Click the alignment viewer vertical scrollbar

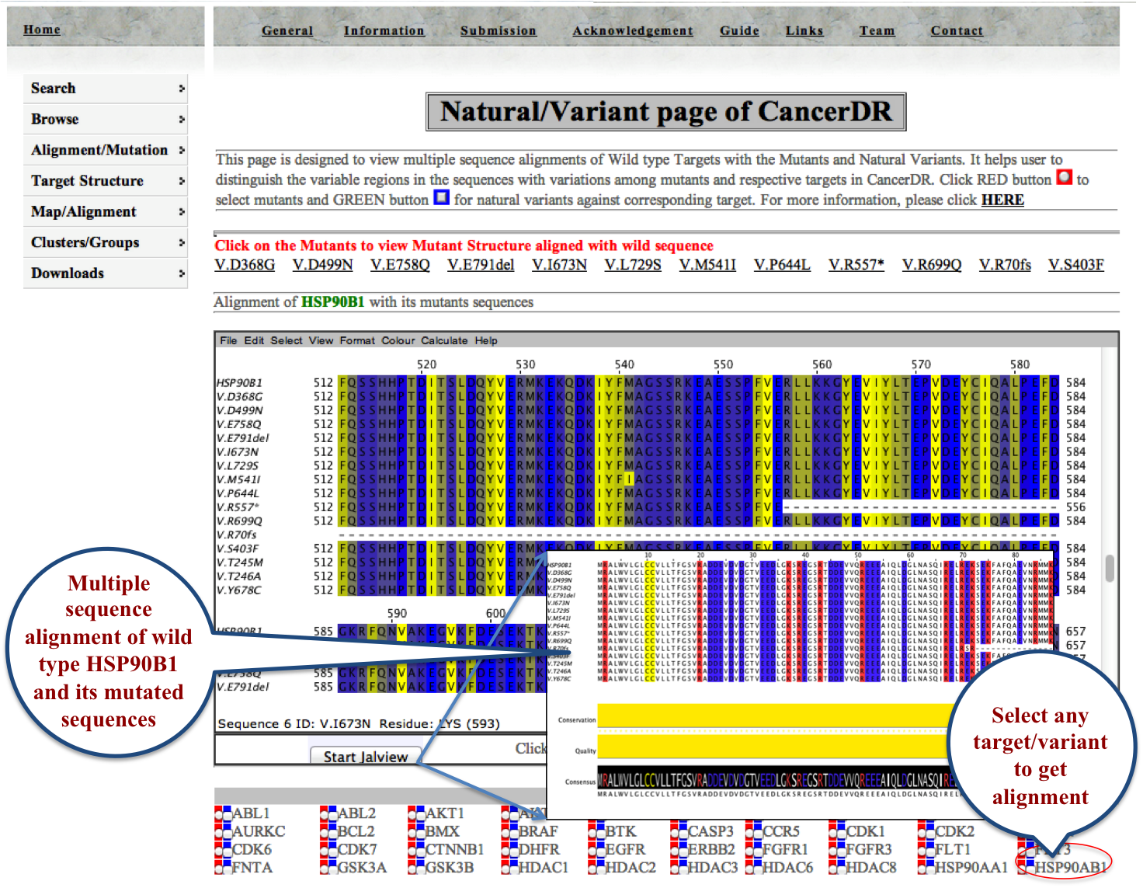1110,568
